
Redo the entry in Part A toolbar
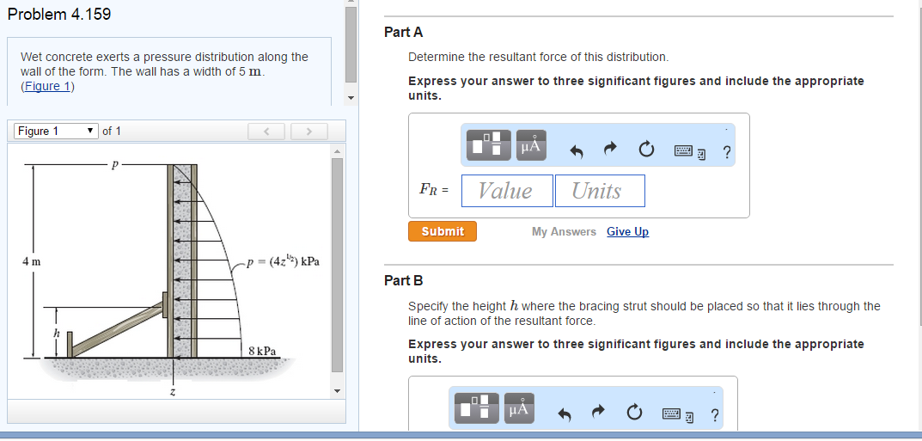click(x=610, y=150)
